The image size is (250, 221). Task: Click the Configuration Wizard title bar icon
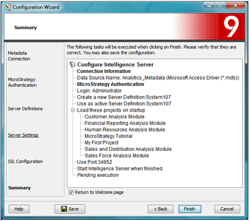point(8,7)
